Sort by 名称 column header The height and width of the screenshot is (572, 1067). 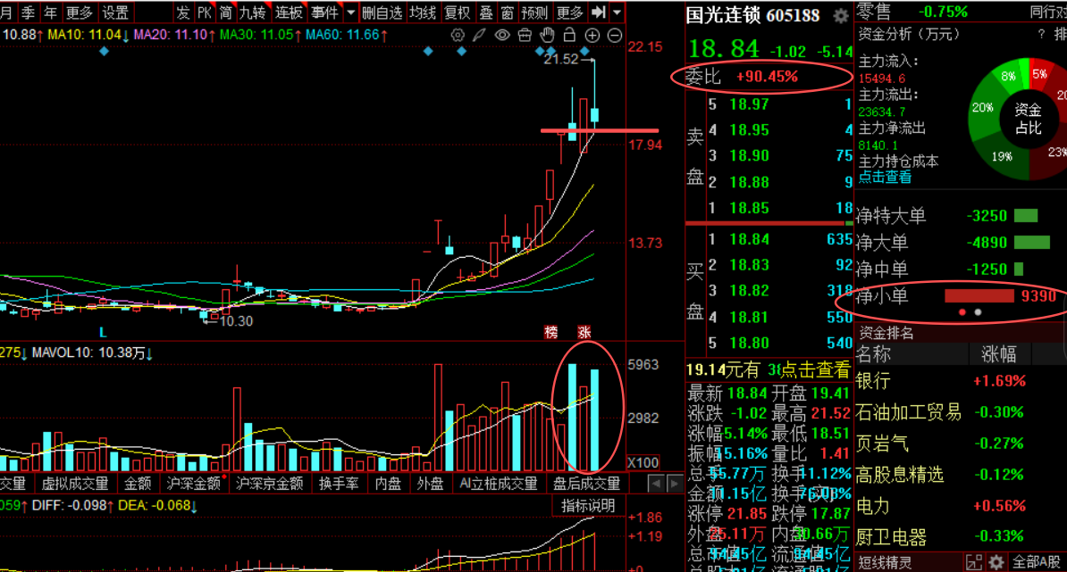click(873, 354)
